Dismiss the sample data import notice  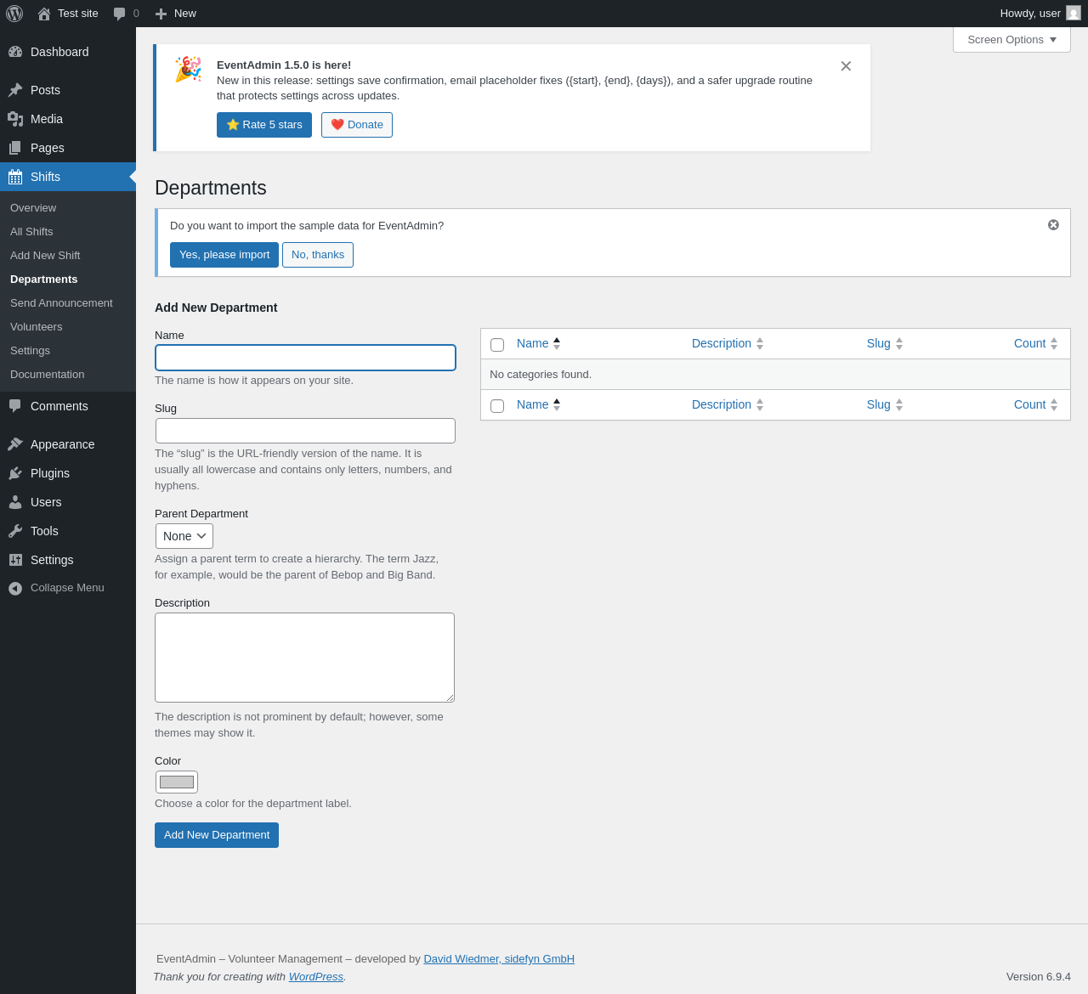(x=1053, y=225)
